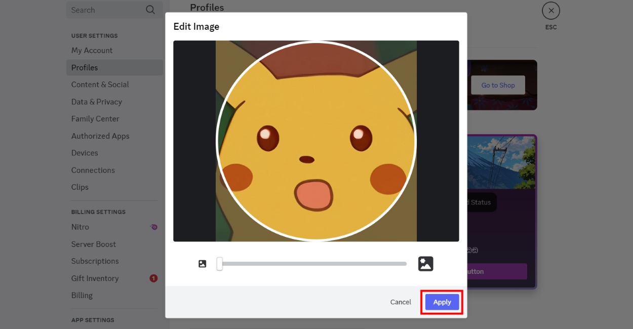Select the small image zoom-out icon

pos(202,263)
